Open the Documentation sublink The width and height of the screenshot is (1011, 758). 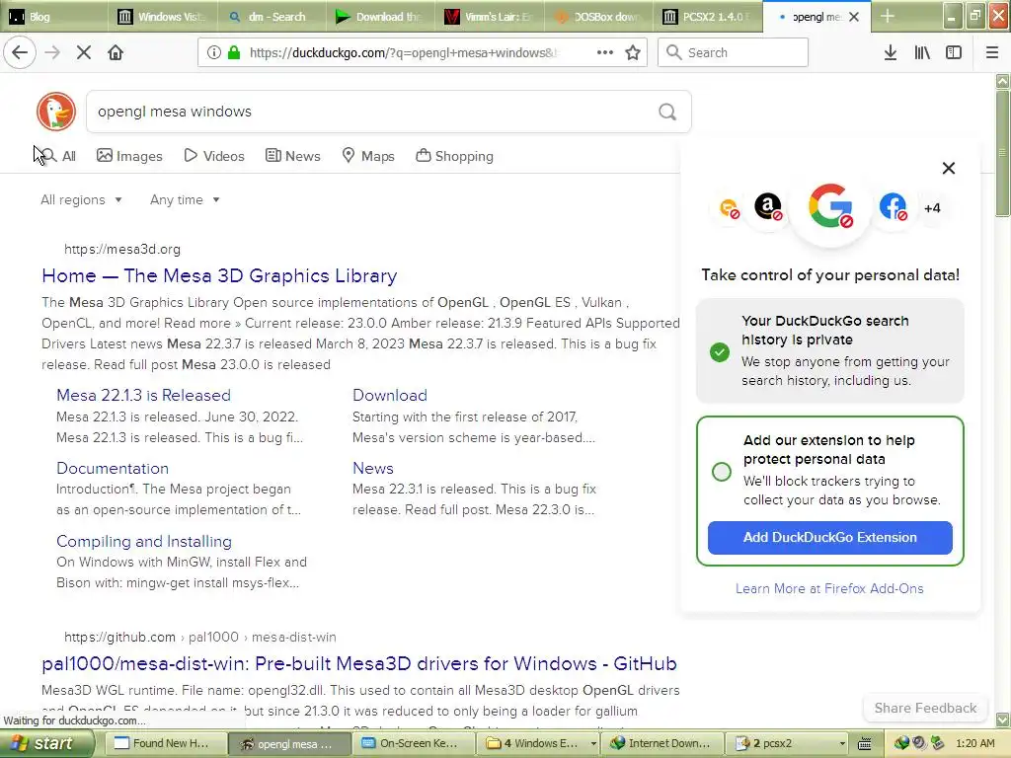pyautogui.click(x=113, y=469)
